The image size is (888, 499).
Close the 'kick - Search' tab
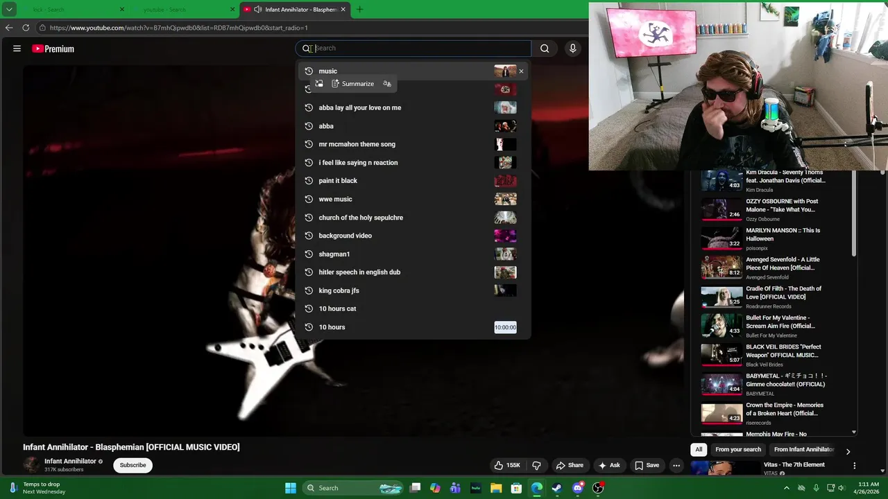click(122, 10)
